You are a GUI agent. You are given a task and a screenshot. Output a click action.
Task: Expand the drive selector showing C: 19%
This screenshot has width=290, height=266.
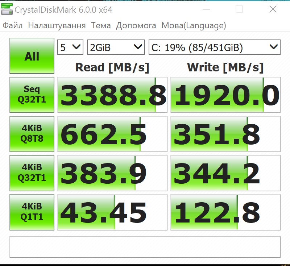(215, 47)
